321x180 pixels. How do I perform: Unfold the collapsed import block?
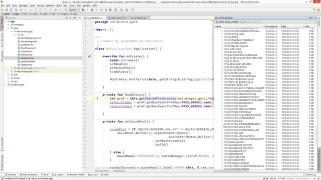[94, 29]
